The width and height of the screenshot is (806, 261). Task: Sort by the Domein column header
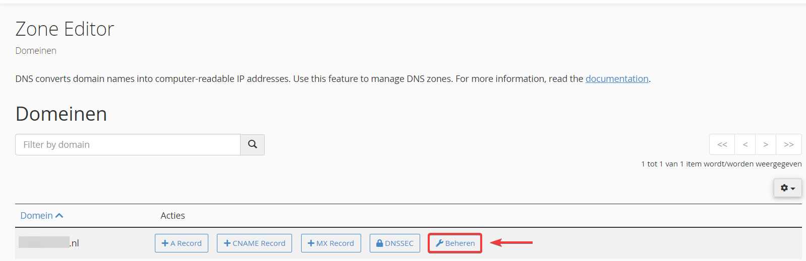click(x=36, y=216)
